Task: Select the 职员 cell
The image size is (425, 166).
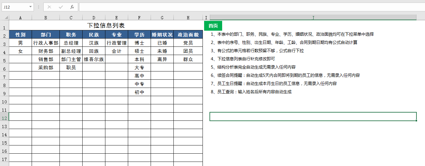Action: point(71,67)
